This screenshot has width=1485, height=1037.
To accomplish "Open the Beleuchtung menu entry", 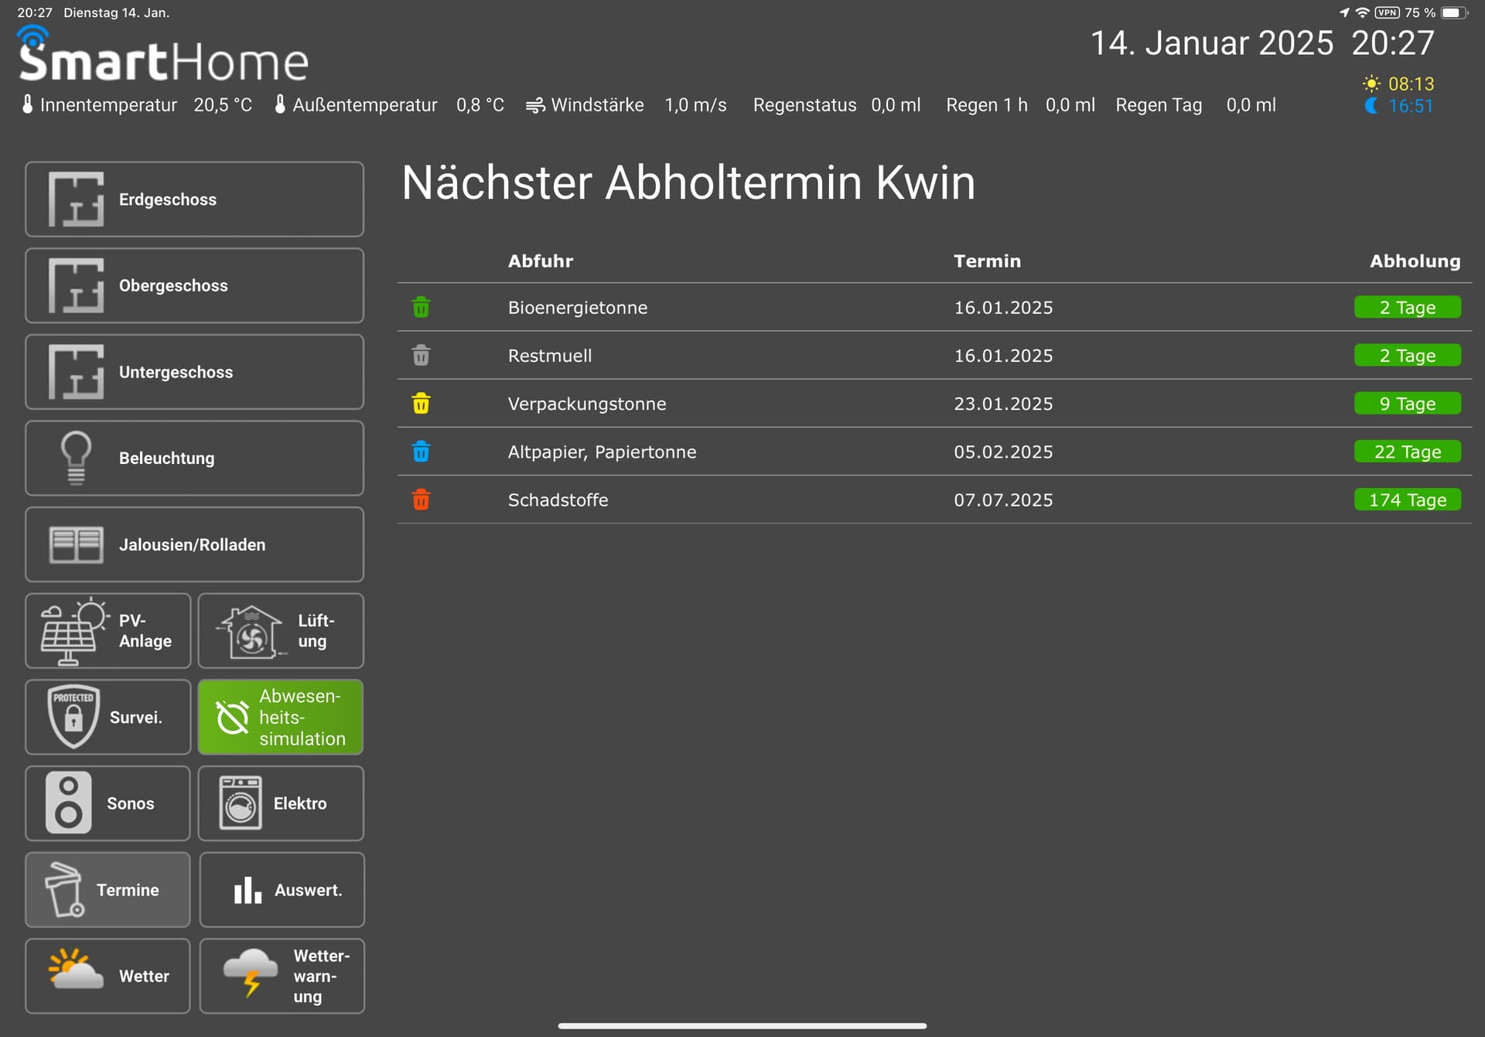I will coord(194,458).
